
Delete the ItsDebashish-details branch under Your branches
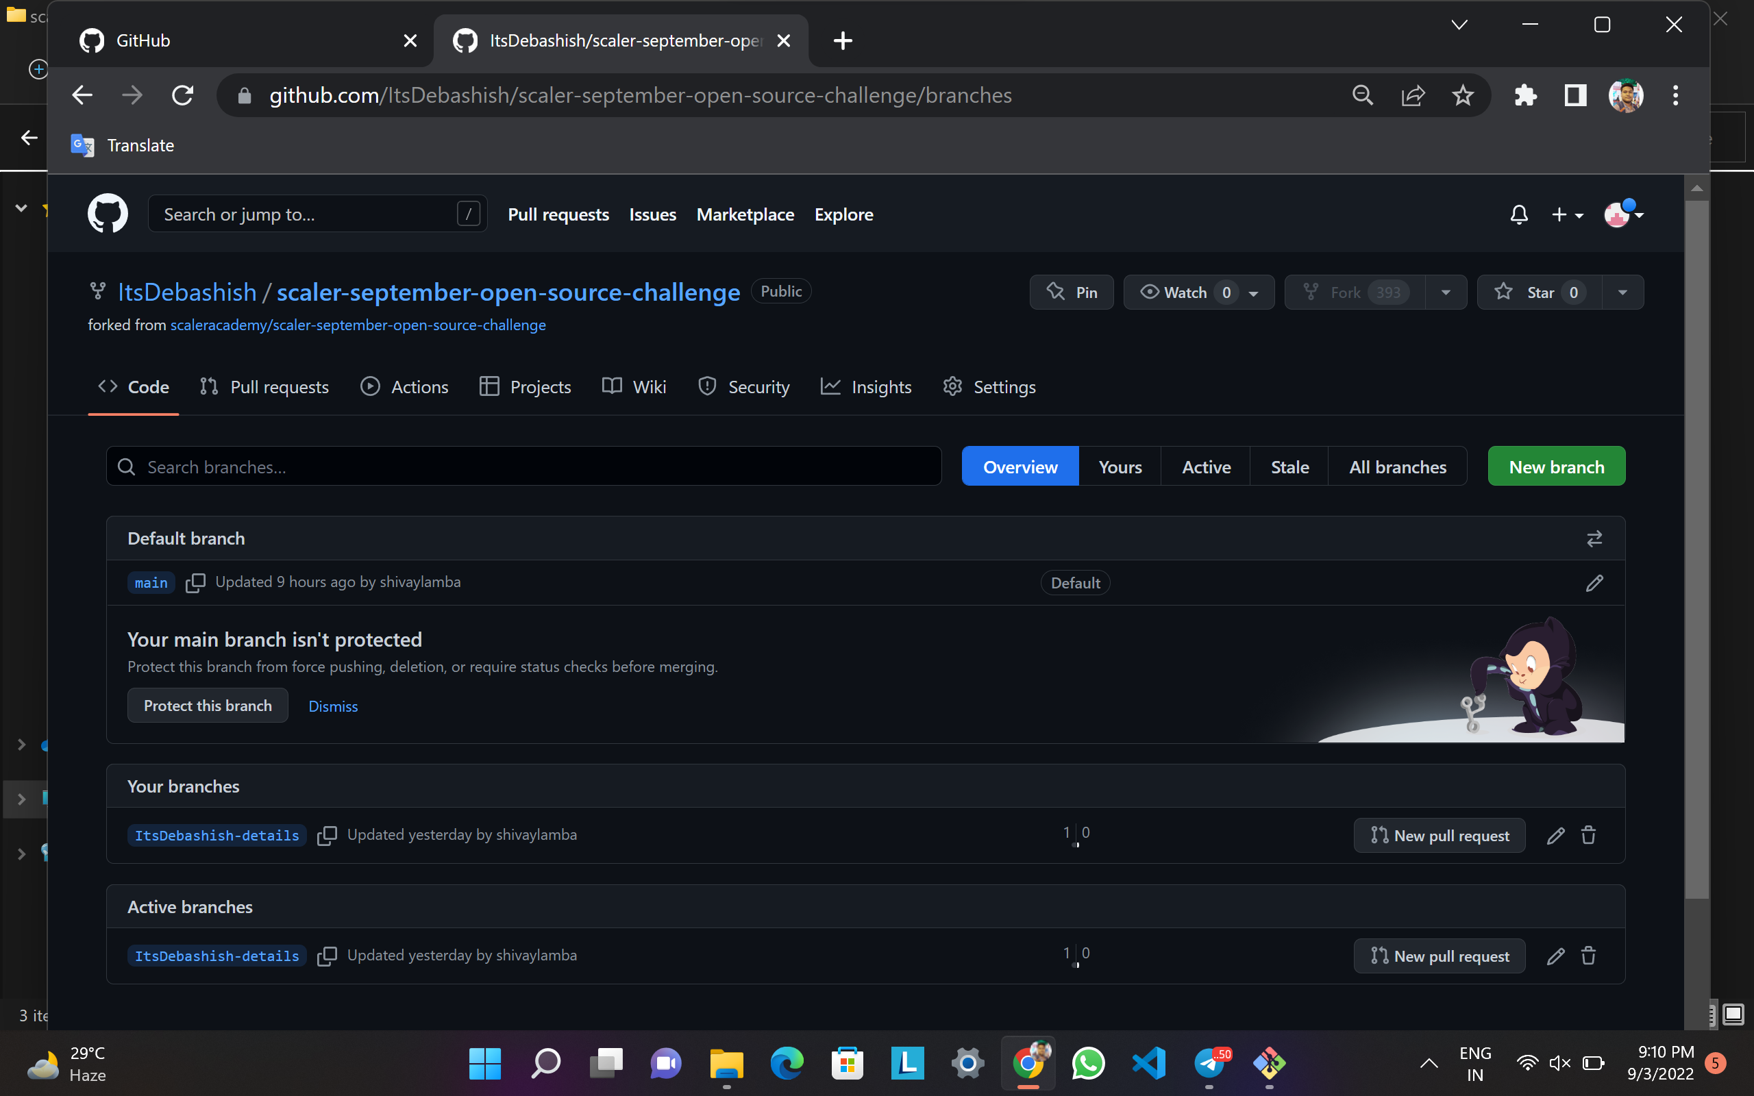tap(1588, 835)
